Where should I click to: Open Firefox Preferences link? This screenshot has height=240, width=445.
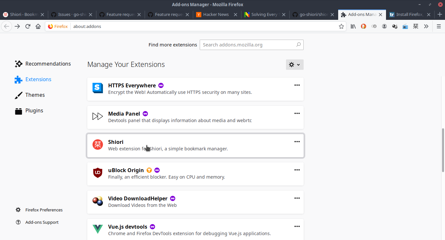click(39, 210)
